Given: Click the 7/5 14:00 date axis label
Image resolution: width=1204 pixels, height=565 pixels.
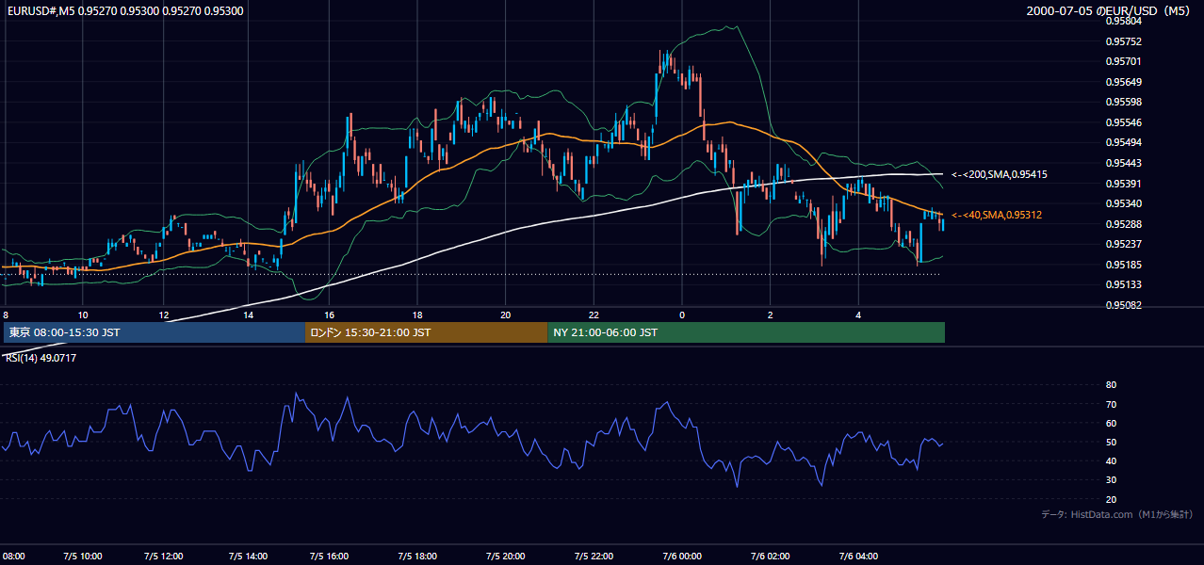Looking at the screenshot, I should (248, 556).
